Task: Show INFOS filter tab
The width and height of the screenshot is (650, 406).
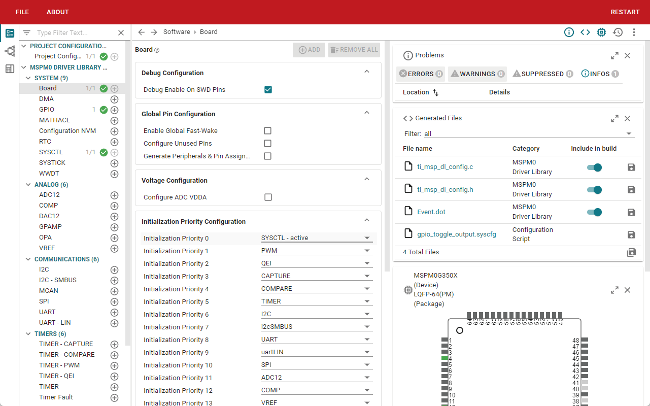Action: click(x=600, y=74)
